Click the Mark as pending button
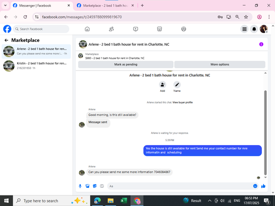This screenshot has width=275, height=206. 126,64
